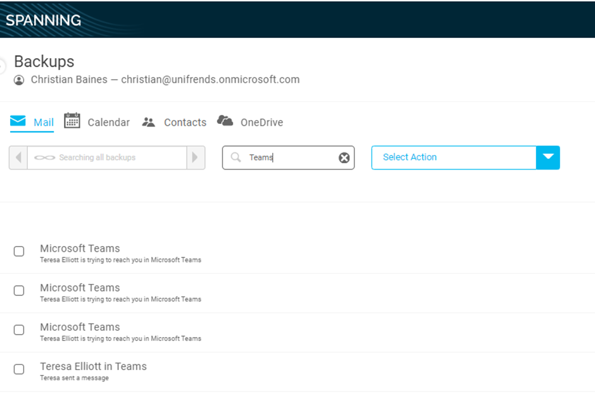
Task: Click the Contacts people icon
Action: coord(148,122)
